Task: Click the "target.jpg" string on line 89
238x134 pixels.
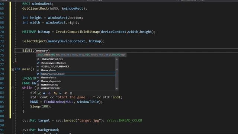Action: coord(89,121)
